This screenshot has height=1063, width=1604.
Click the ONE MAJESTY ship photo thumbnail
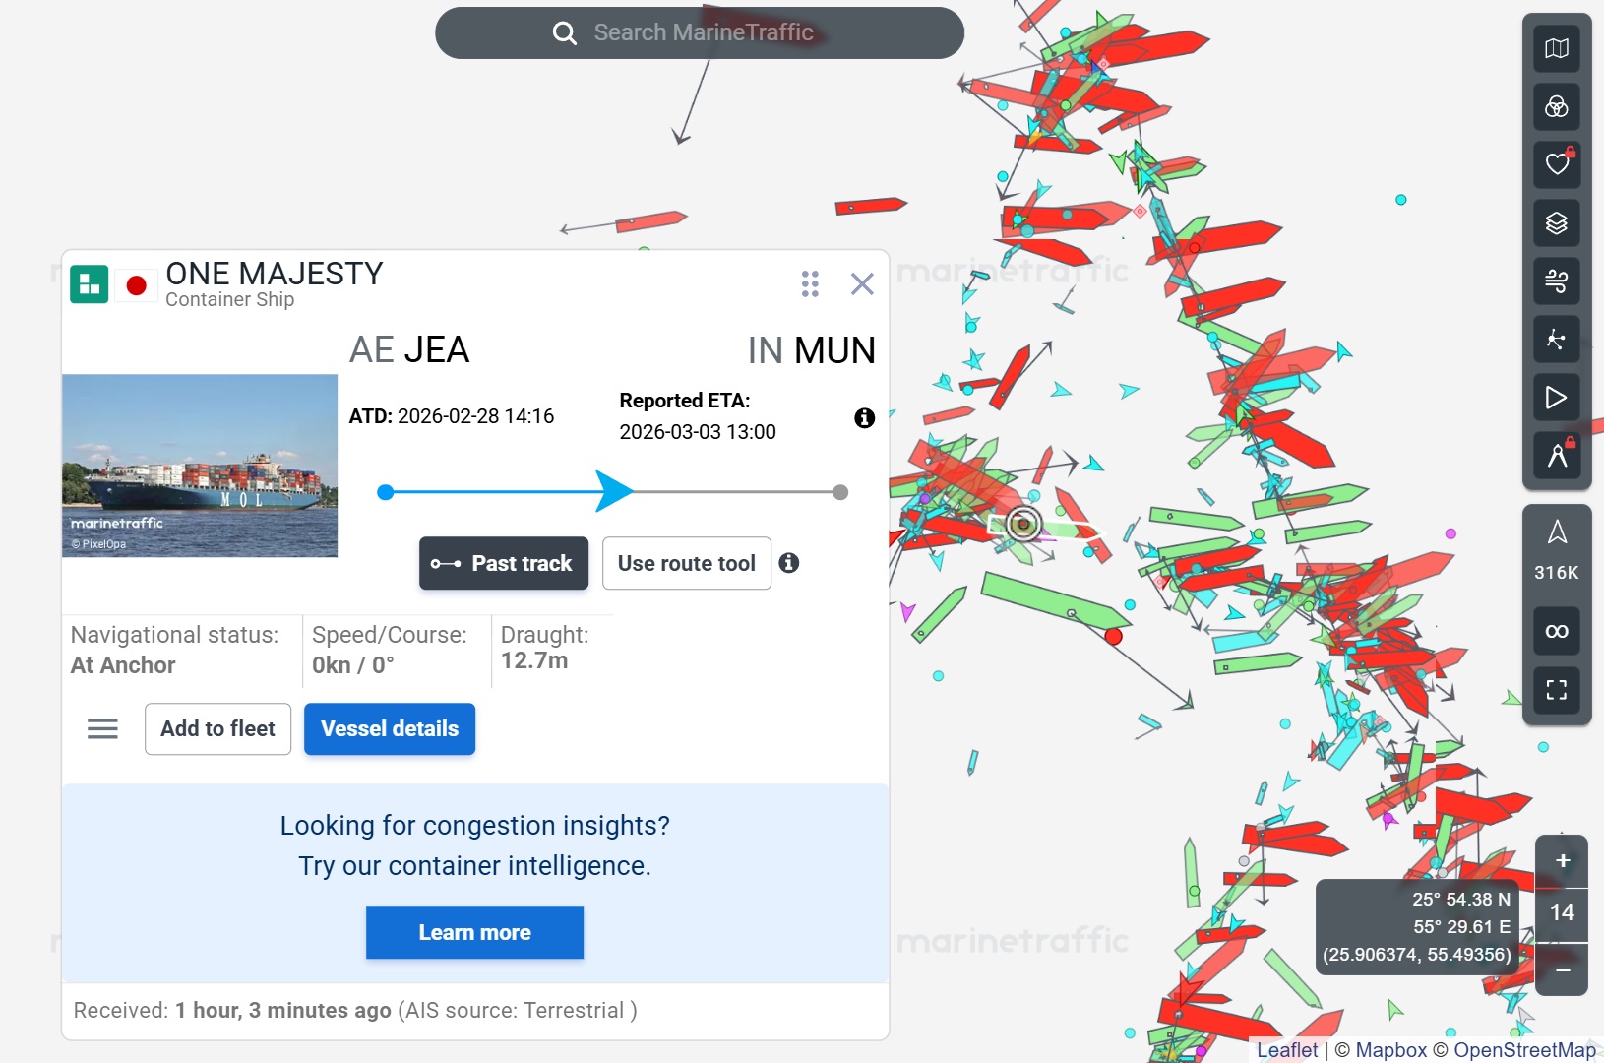point(200,466)
